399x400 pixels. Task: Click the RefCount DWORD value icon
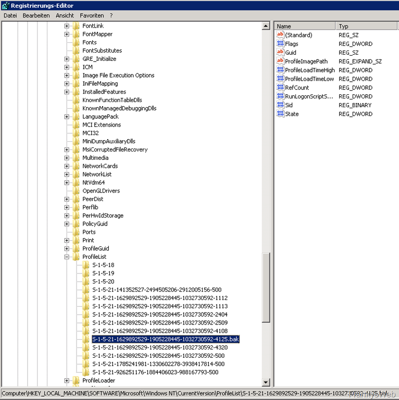click(280, 88)
